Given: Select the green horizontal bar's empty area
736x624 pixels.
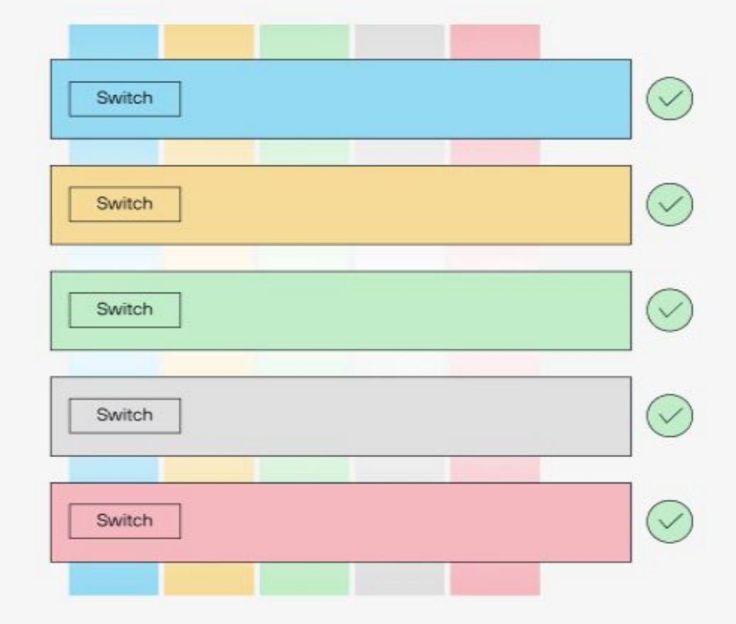Looking at the screenshot, I should pyautogui.click(x=404, y=310).
